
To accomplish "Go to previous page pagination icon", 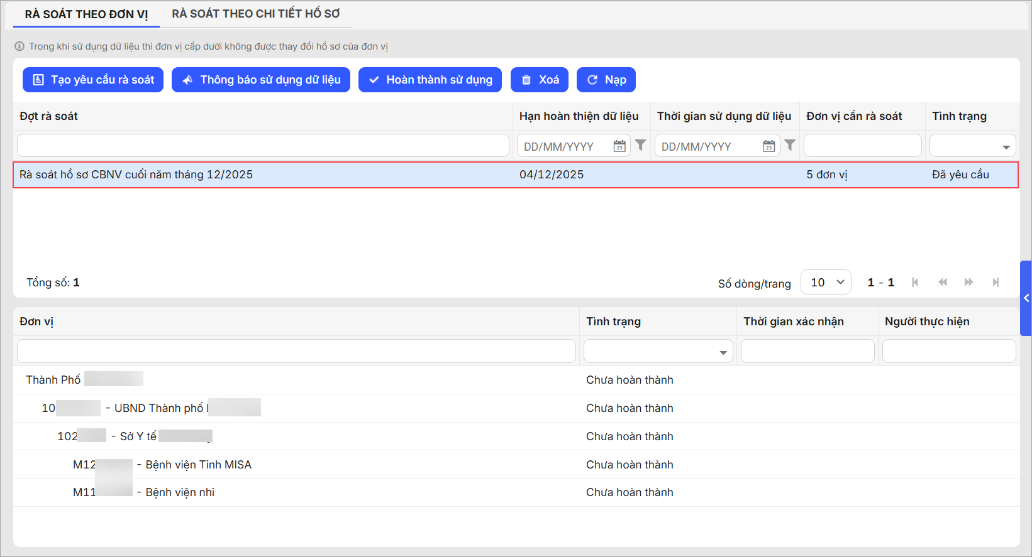I will [942, 283].
